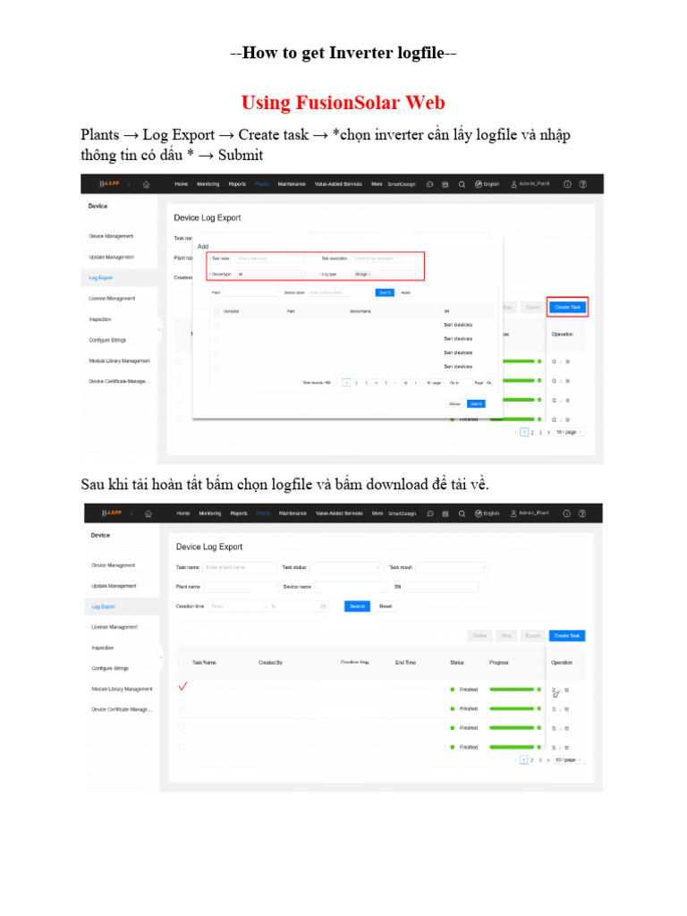
Task: Open the 10/page dropdown in the lower screenshot
Action: click(568, 760)
